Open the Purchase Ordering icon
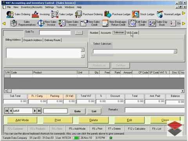The height and width of the screenshot is (141, 188). (78, 14)
